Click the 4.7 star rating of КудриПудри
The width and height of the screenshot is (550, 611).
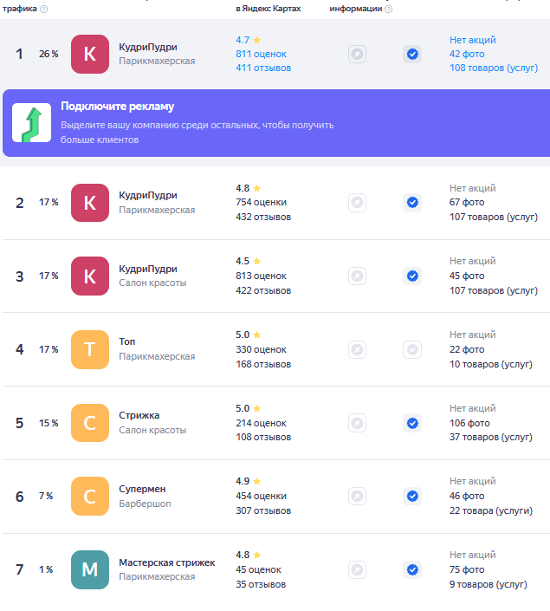(x=248, y=40)
